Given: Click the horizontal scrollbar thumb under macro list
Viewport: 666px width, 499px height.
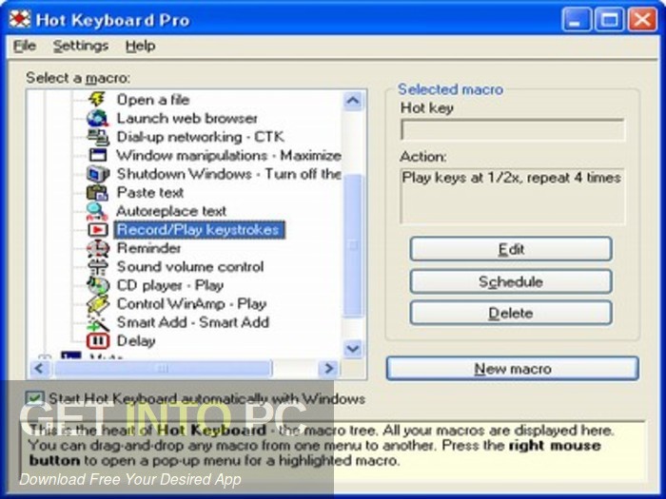Looking at the screenshot, I should (163, 369).
